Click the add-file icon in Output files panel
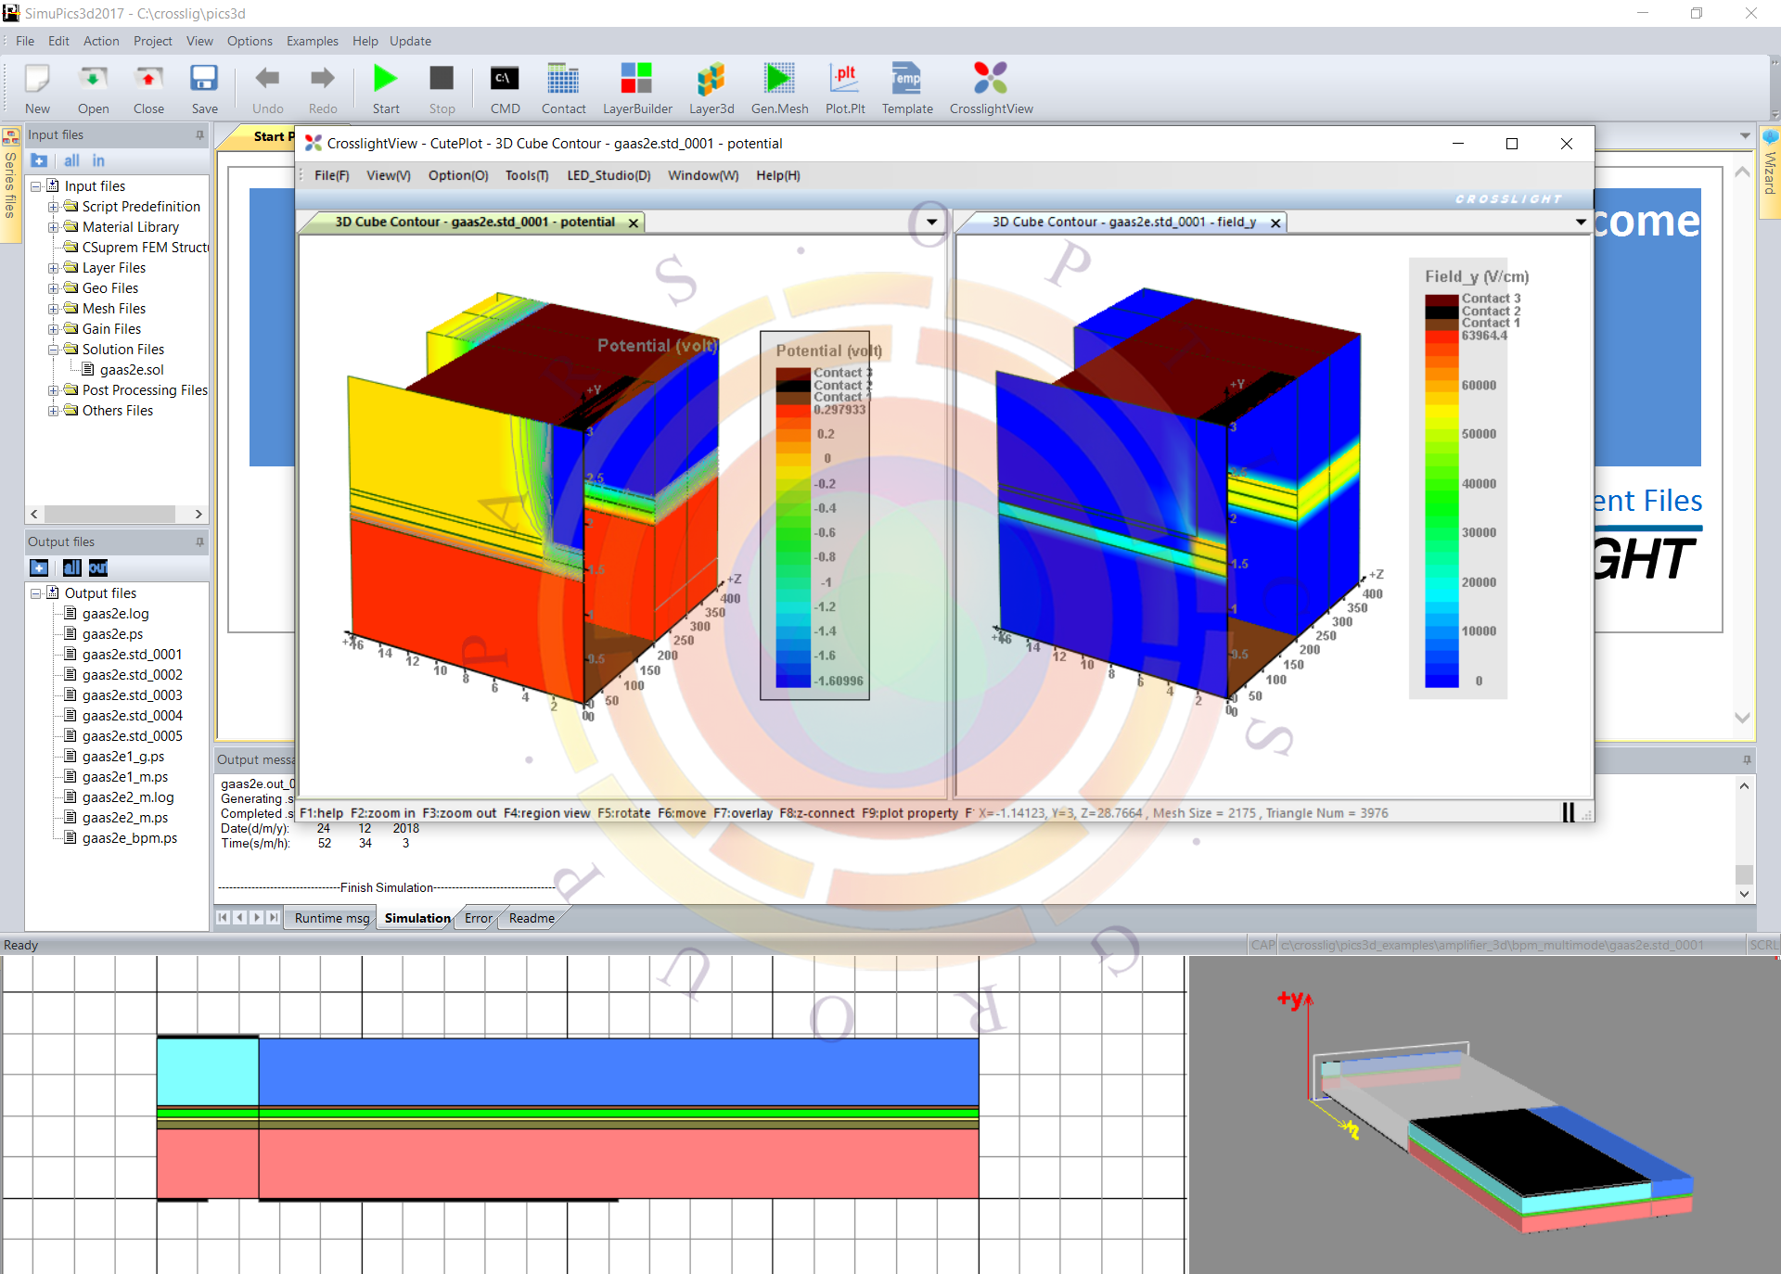The image size is (1781, 1274). [x=39, y=567]
